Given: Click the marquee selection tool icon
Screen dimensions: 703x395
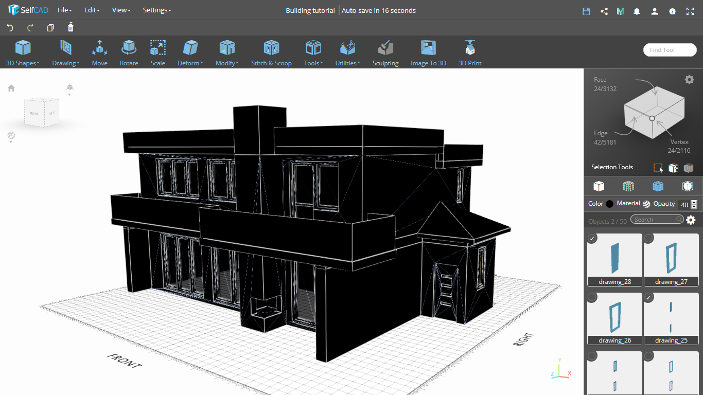Looking at the screenshot, I should (x=658, y=168).
